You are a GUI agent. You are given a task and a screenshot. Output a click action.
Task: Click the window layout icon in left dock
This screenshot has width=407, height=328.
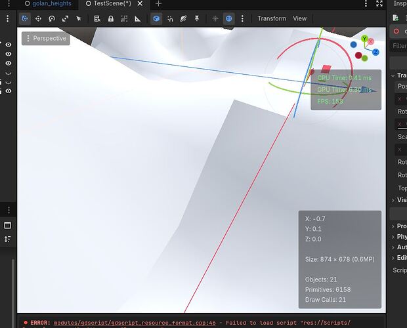[x=7, y=225]
